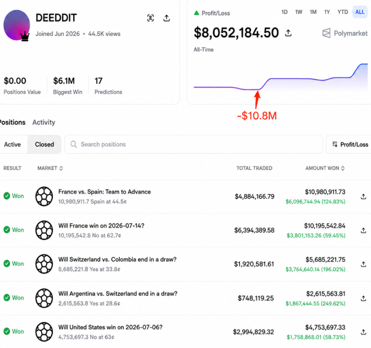Click the green Profit/Loss triangle indicator

197,13
